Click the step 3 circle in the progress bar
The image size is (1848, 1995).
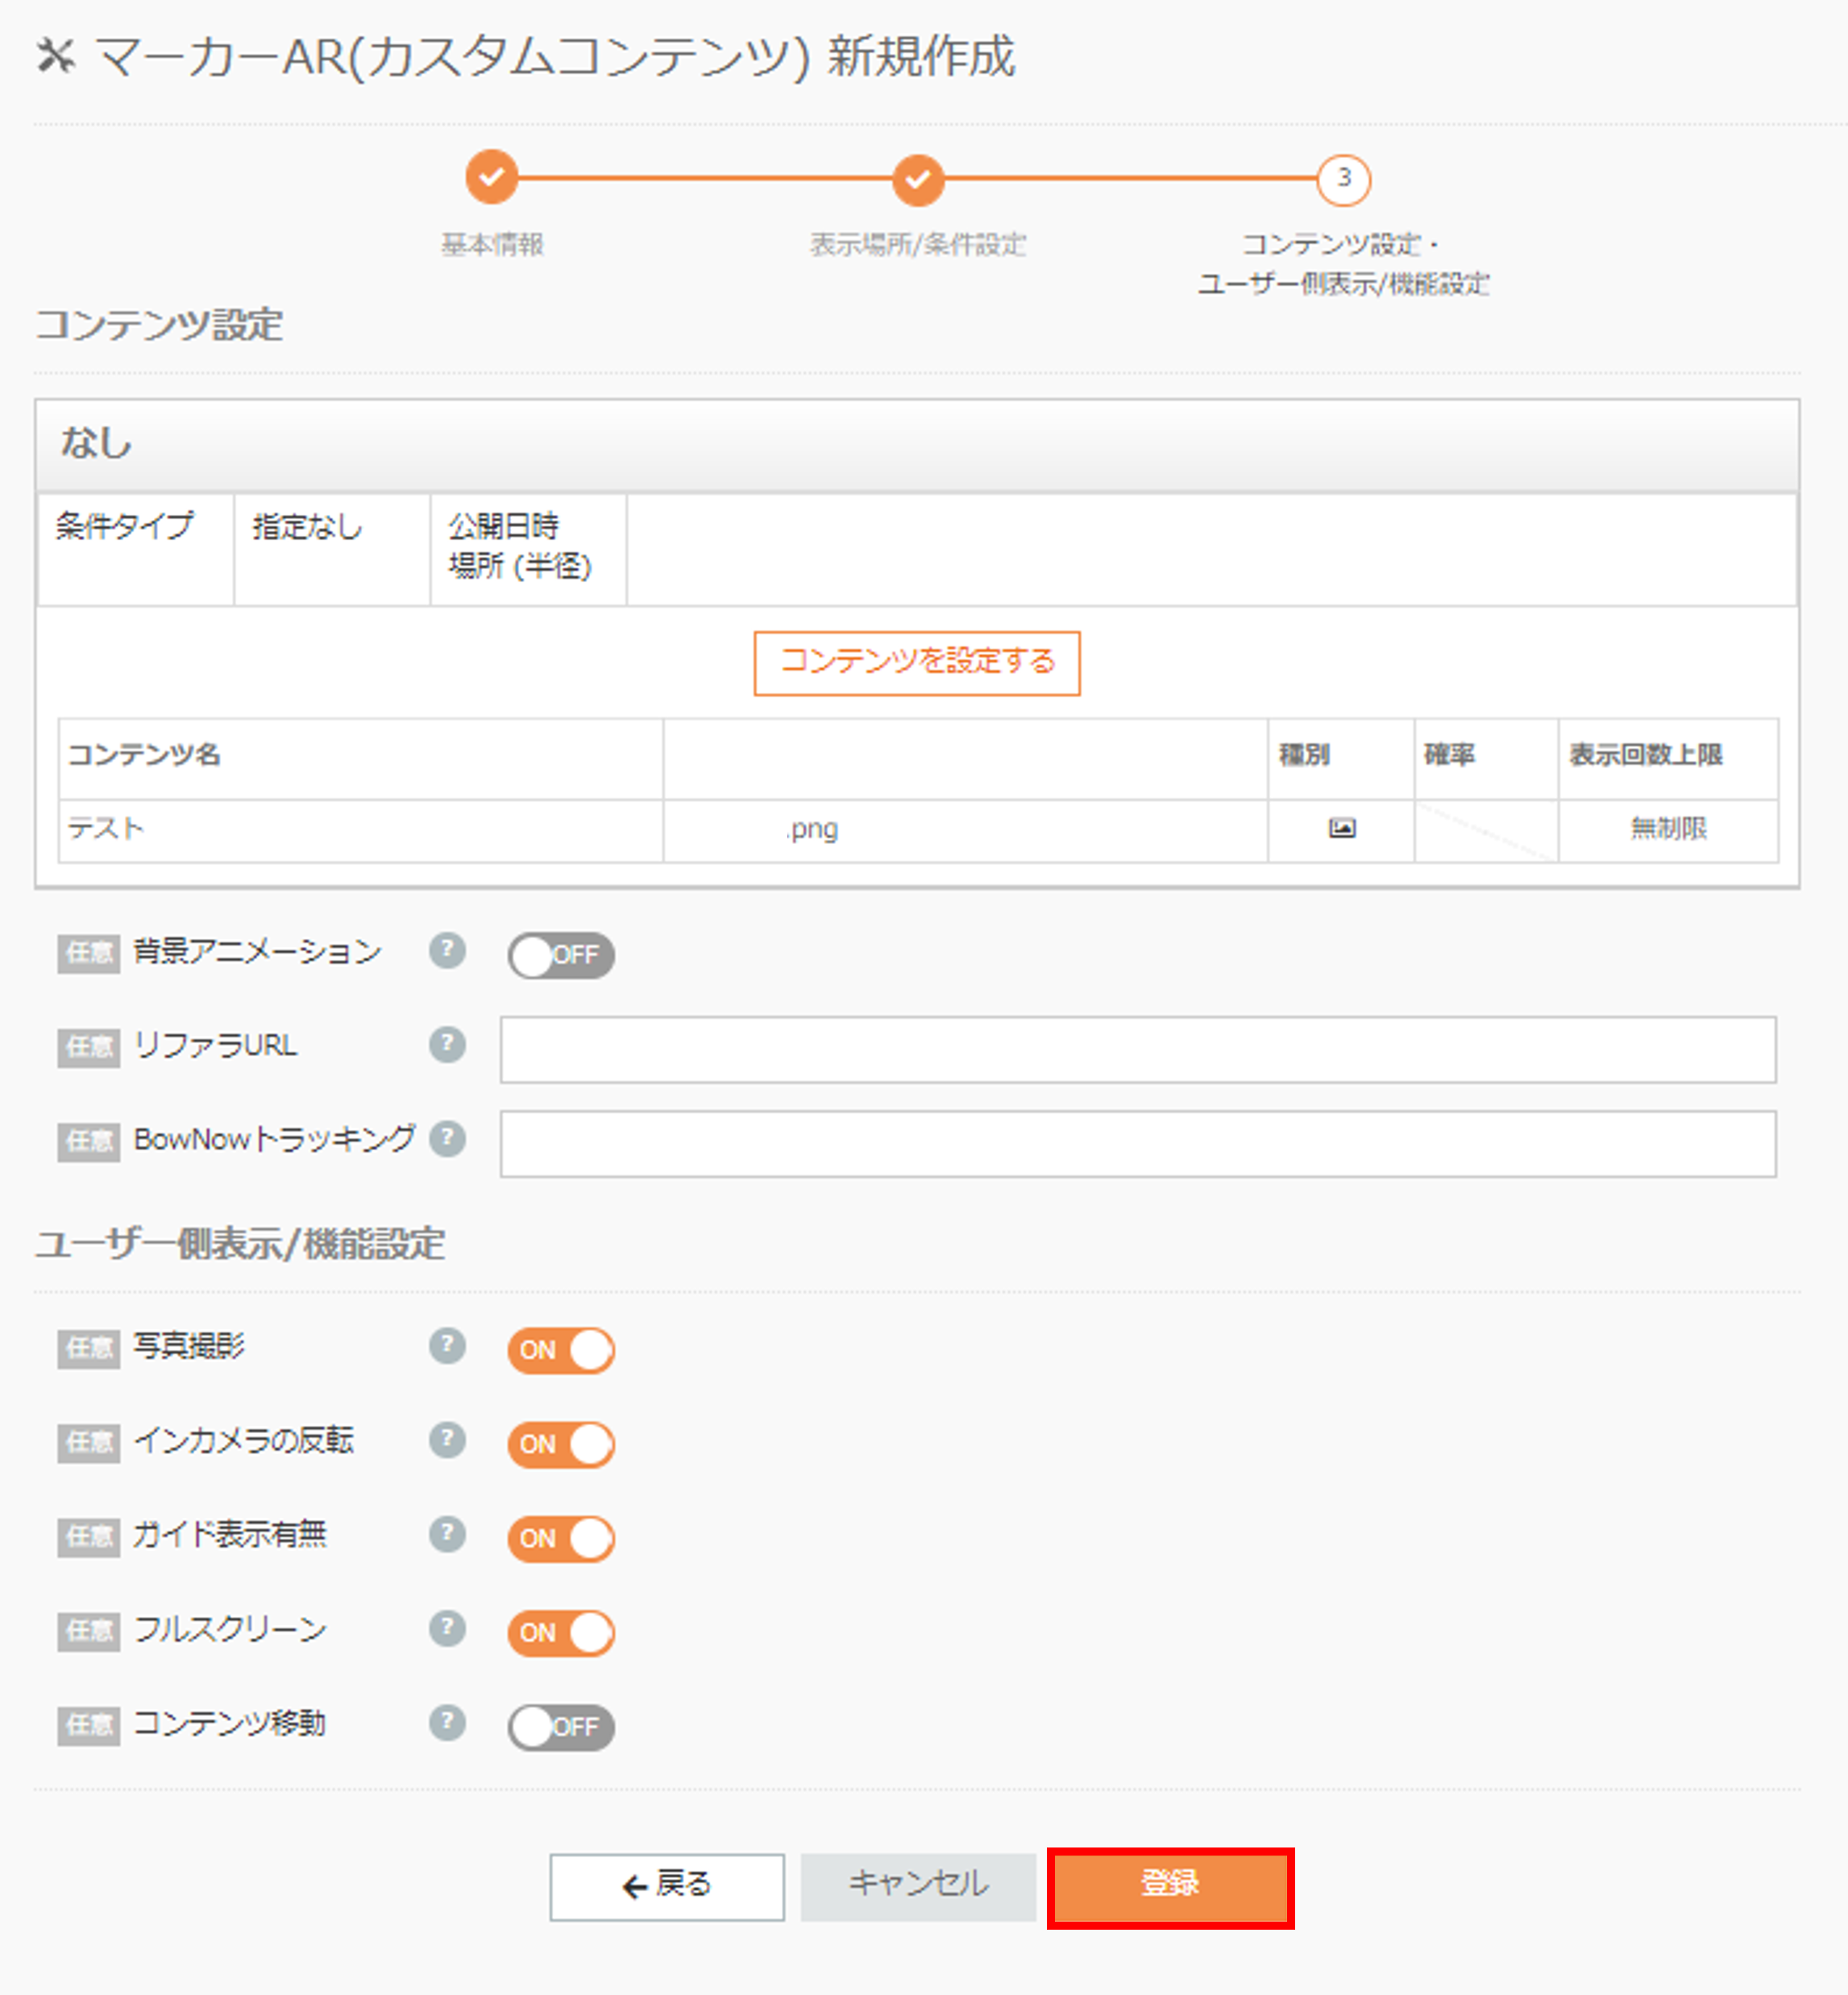click(1343, 179)
